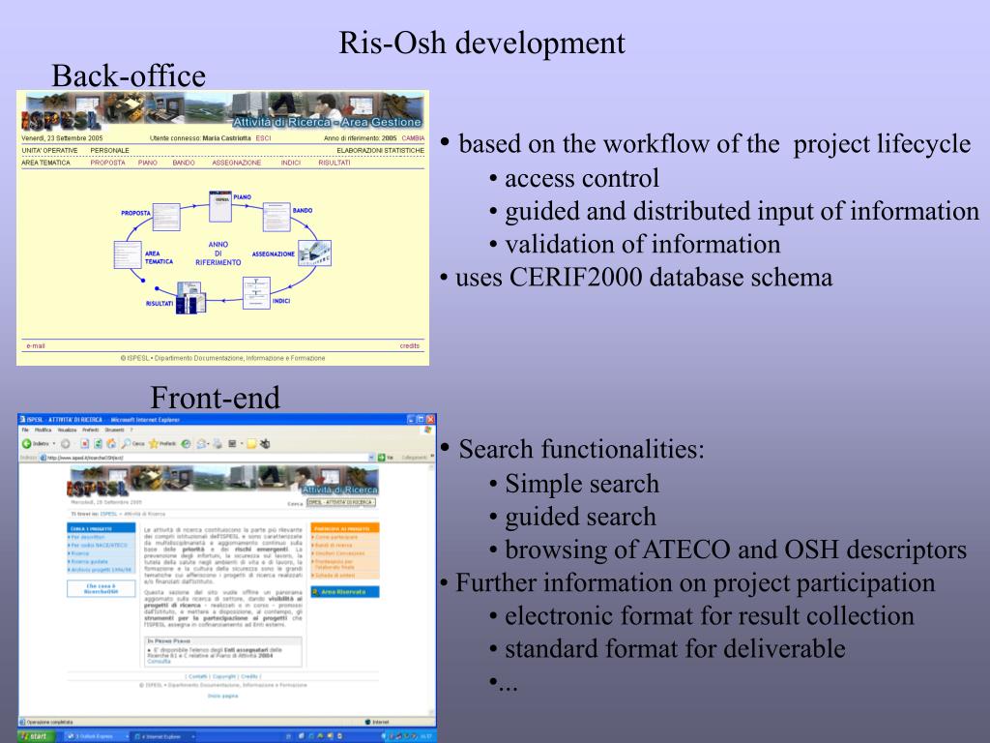Screen dimensions: 990x743
Task: Click the Windows start button
Action: (x=36, y=736)
